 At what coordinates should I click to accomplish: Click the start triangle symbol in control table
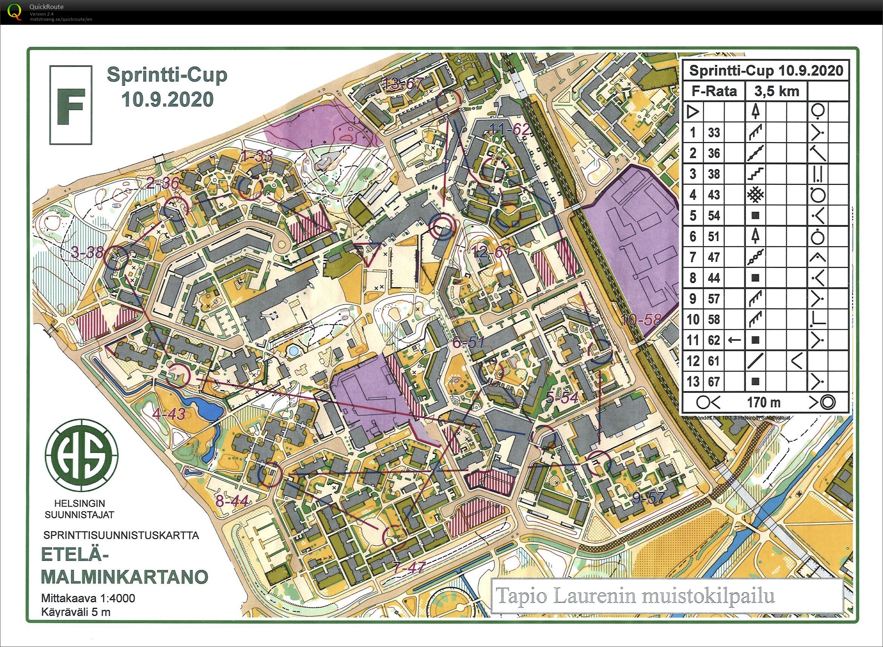pyautogui.click(x=692, y=112)
